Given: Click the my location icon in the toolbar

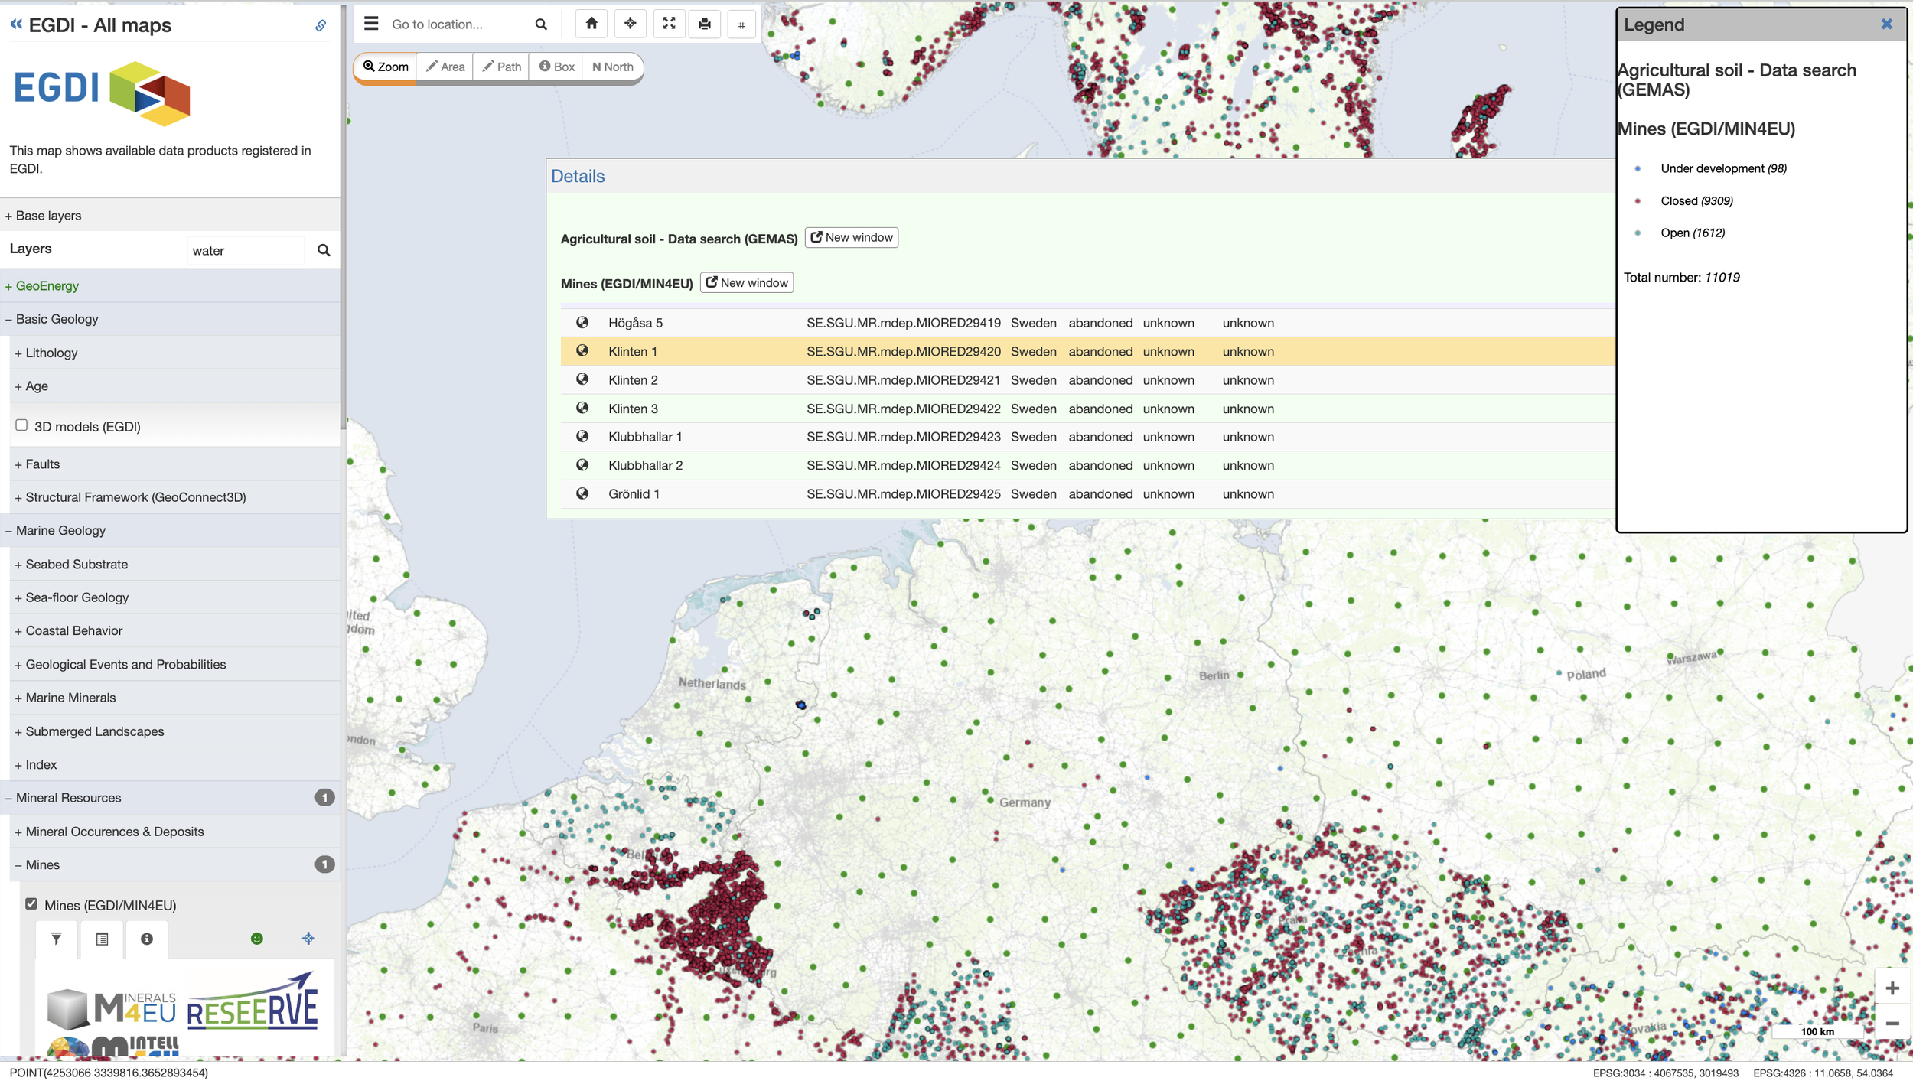Looking at the screenshot, I should pos(630,24).
